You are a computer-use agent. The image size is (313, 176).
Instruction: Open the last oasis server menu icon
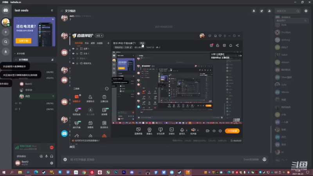coord(52,11)
